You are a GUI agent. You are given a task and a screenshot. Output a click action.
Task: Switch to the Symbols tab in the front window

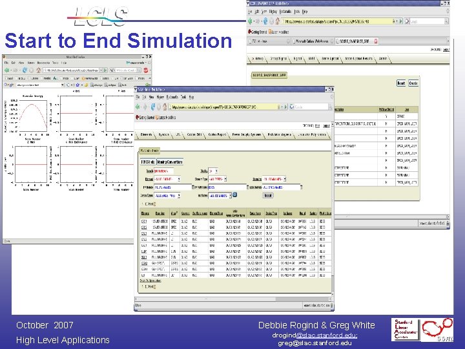[x=163, y=134]
